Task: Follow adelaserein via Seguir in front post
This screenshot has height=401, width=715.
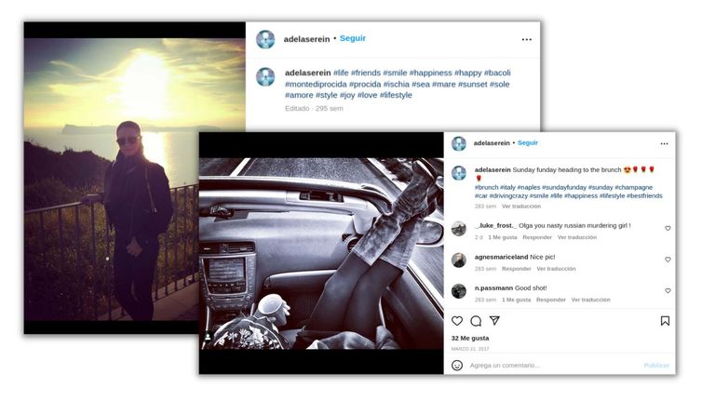Action: (528, 143)
